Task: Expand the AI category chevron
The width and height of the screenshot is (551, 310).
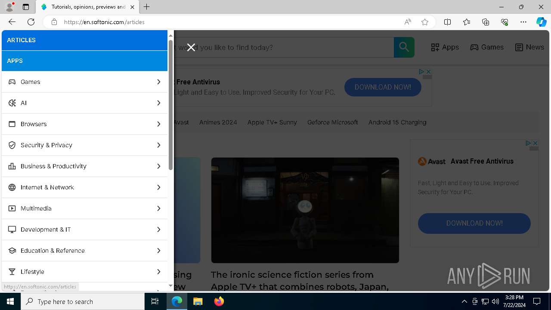Action: pos(158,103)
